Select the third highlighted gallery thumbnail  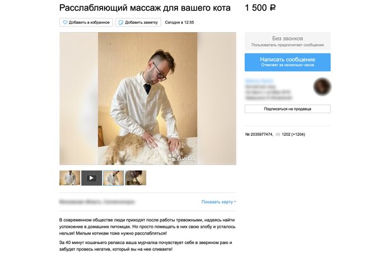pyautogui.click(x=114, y=178)
